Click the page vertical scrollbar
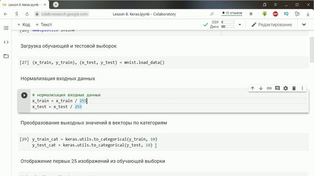 click(312, 50)
